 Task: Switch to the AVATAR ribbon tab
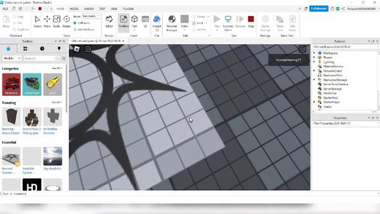coord(88,9)
